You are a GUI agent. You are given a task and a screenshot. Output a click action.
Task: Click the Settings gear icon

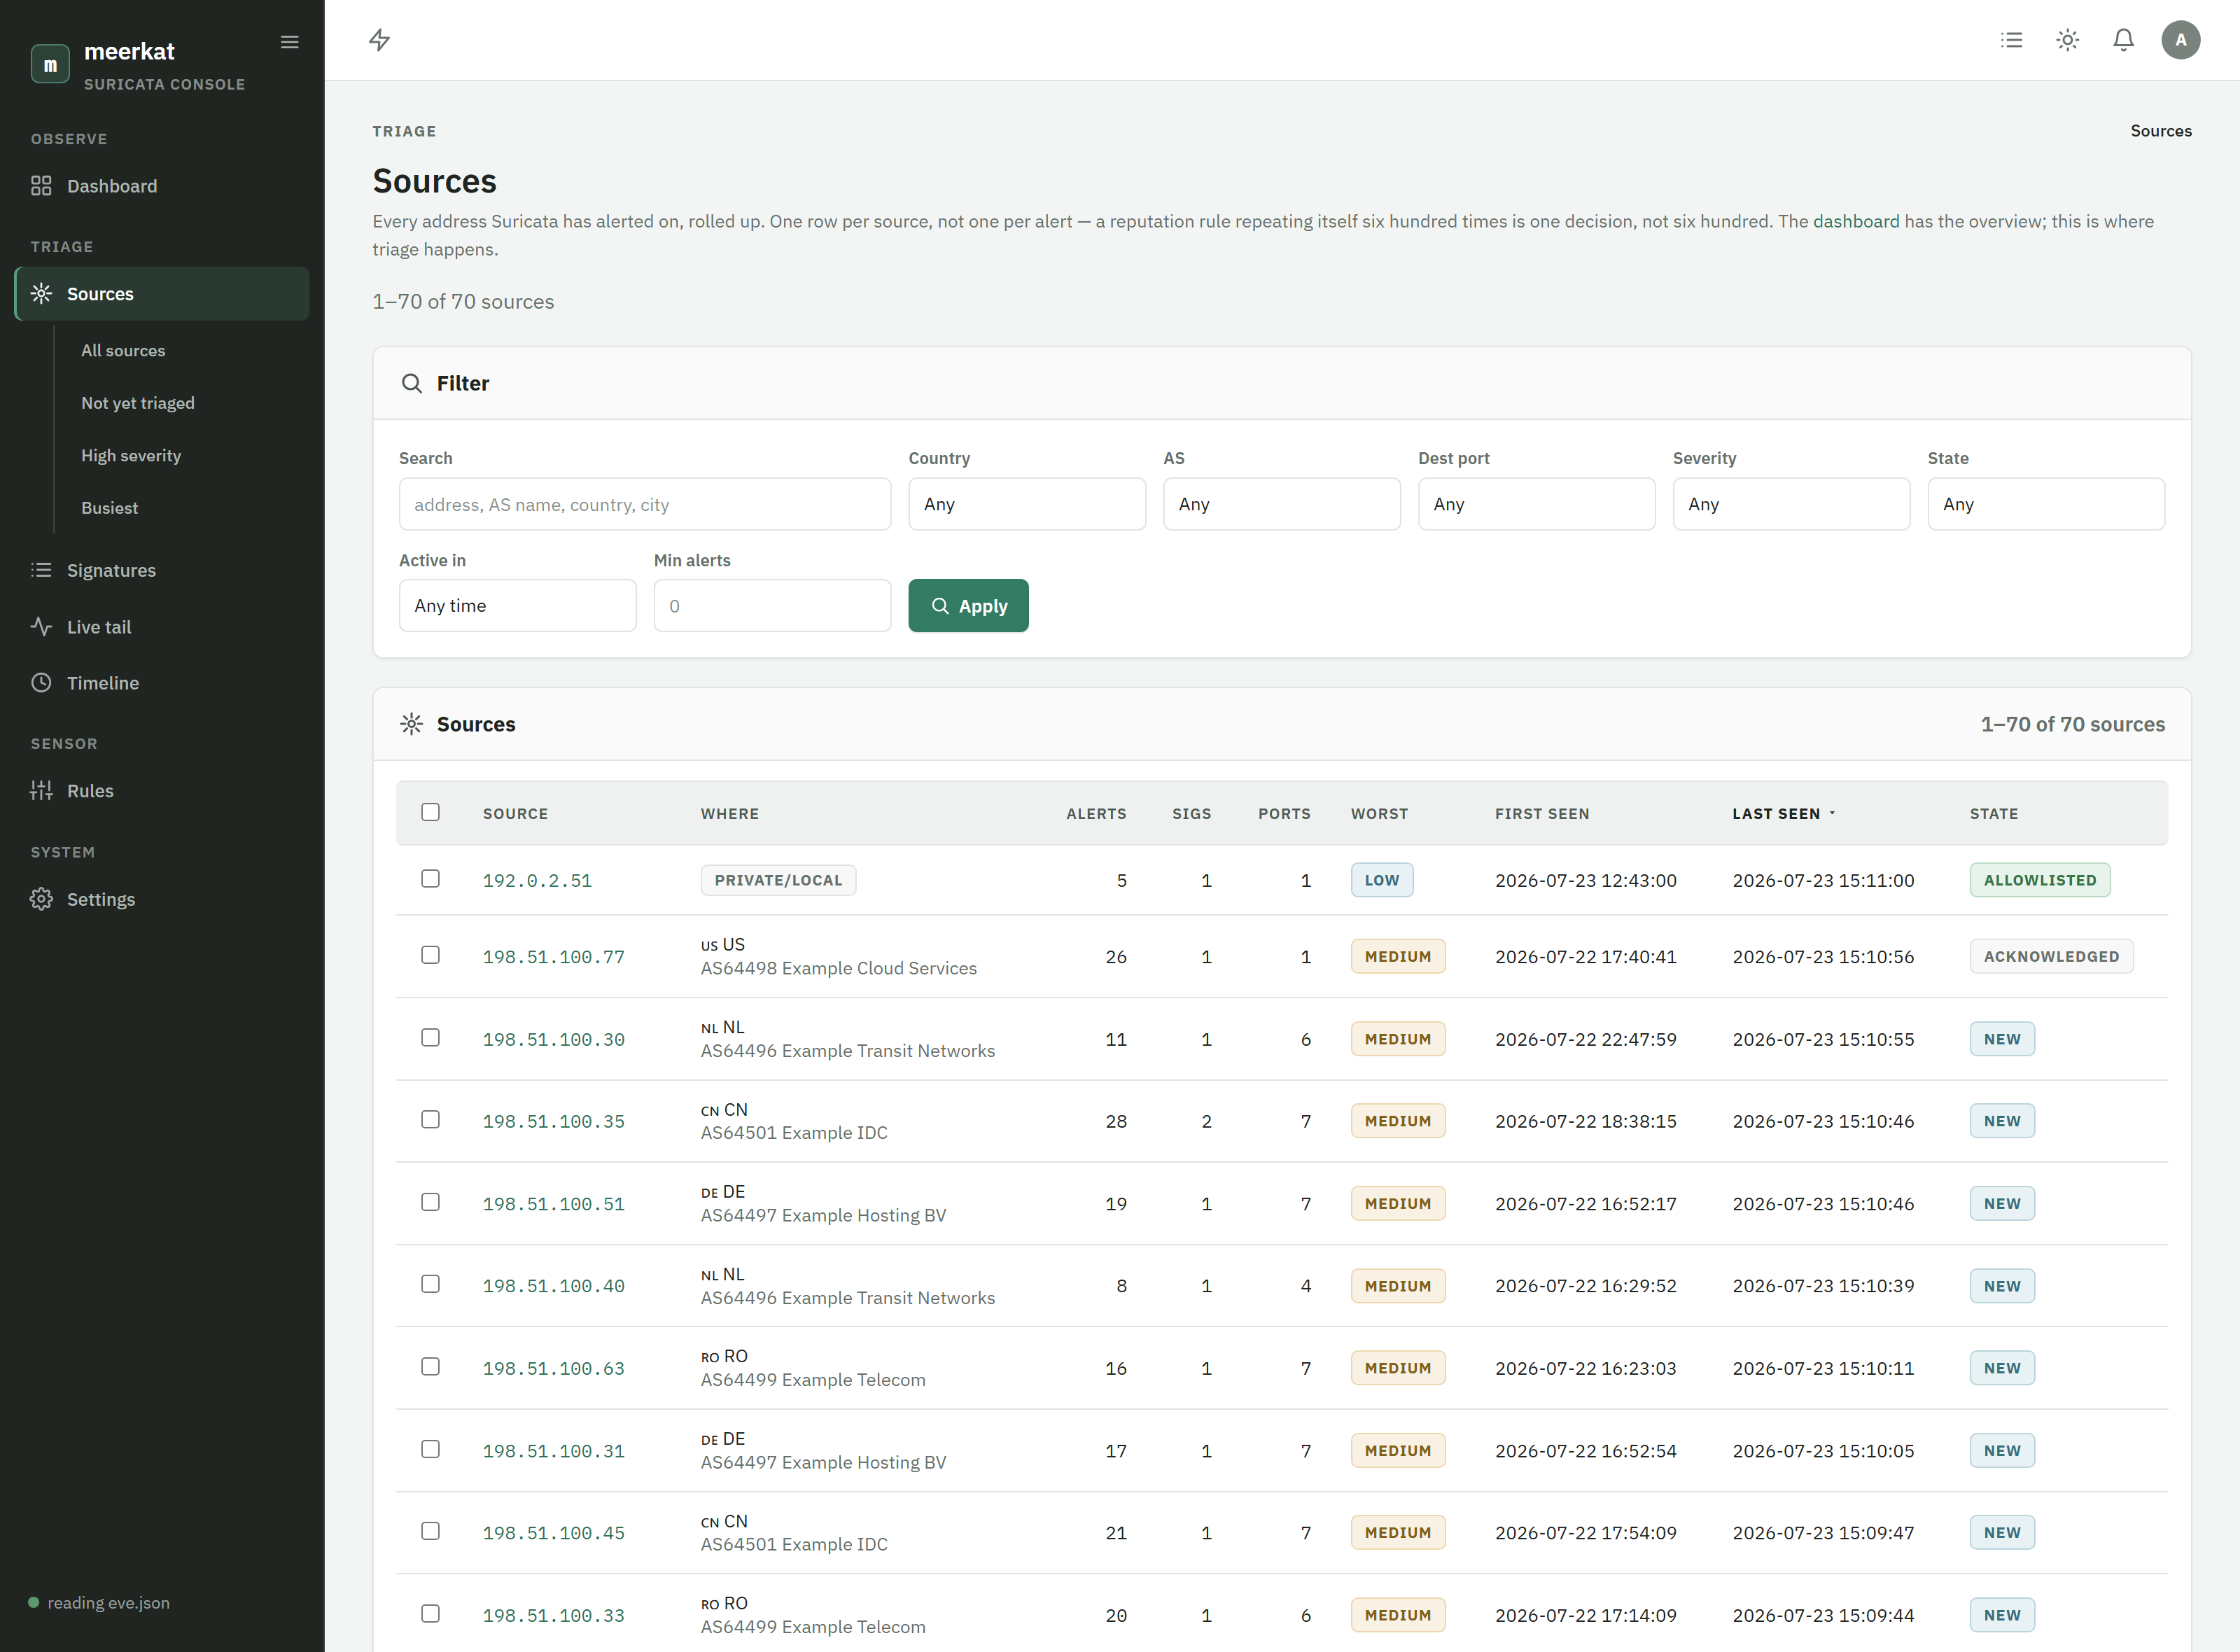click(x=41, y=899)
